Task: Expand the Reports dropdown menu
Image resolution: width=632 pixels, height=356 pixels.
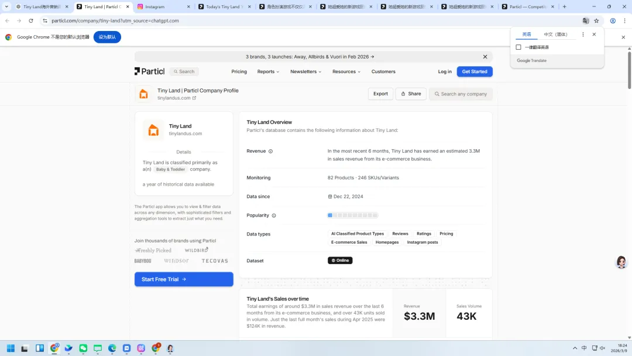Action: (268, 71)
